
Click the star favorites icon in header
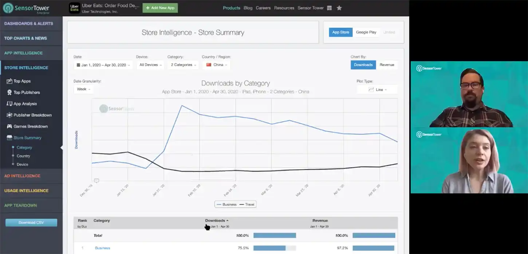(x=339, y=8)
